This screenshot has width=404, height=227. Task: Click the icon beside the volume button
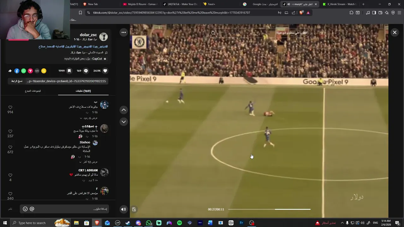(134, 209)
